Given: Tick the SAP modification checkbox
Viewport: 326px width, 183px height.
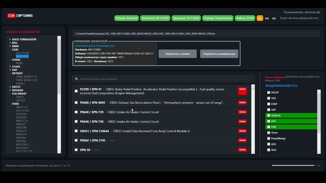Looking at the screenshot, I should pos(268,110).
